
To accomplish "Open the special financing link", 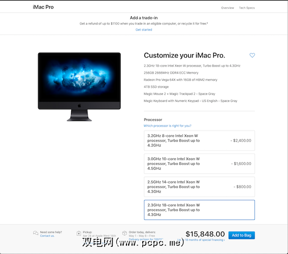I will pos(201,240).
